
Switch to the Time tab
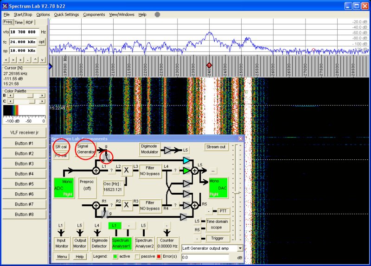pos(19,22)
